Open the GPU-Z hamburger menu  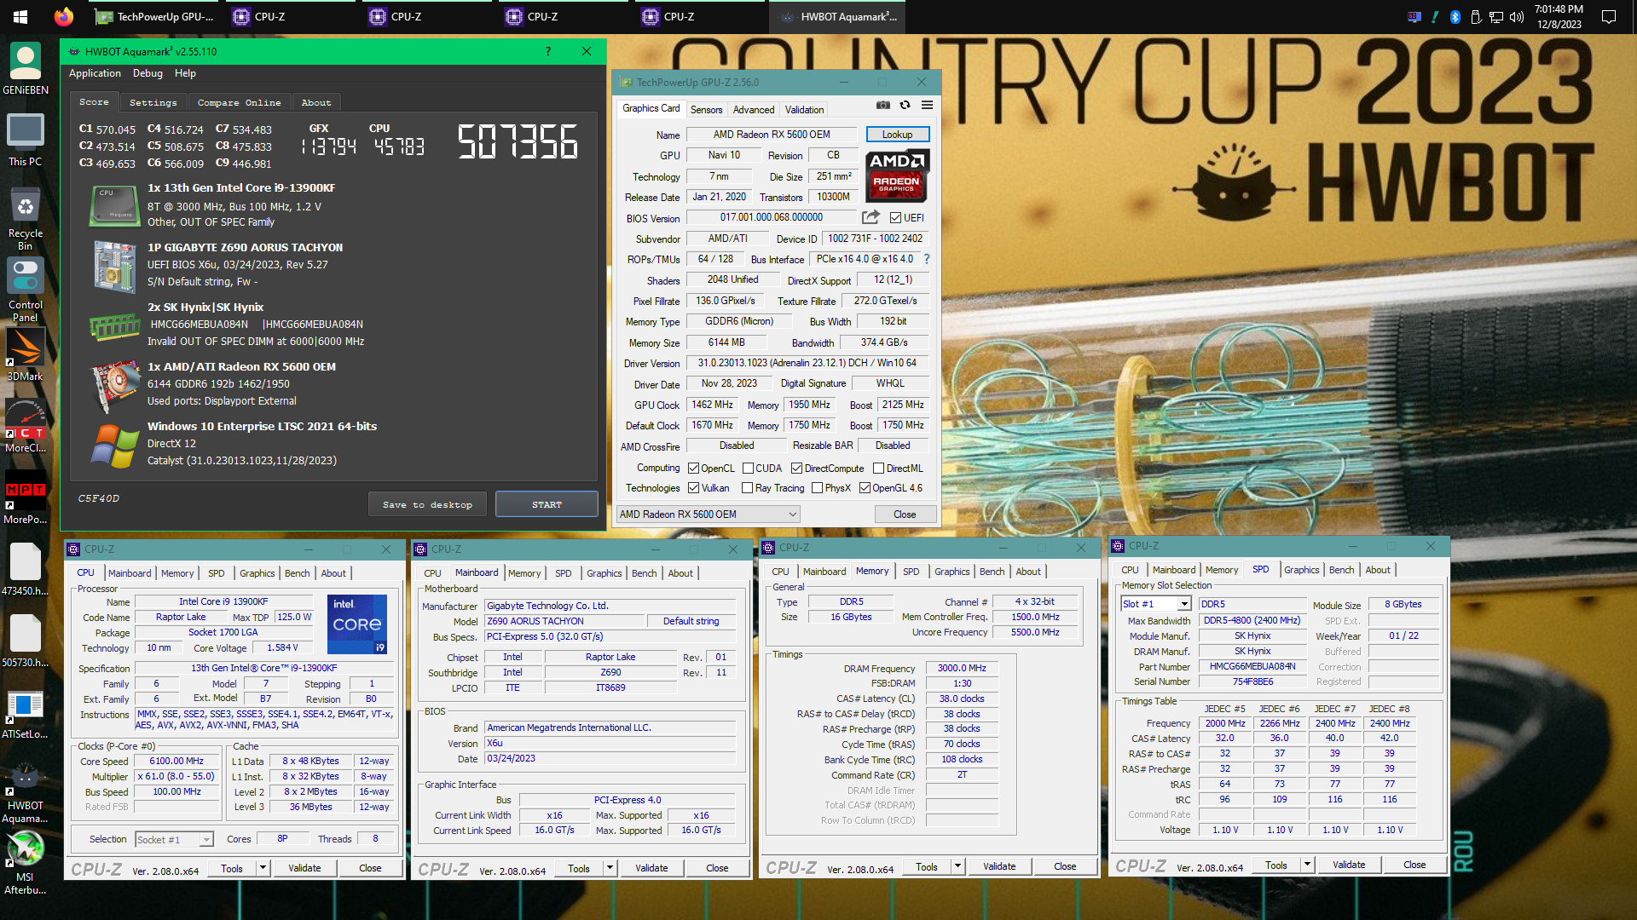(x=927, y=106)
